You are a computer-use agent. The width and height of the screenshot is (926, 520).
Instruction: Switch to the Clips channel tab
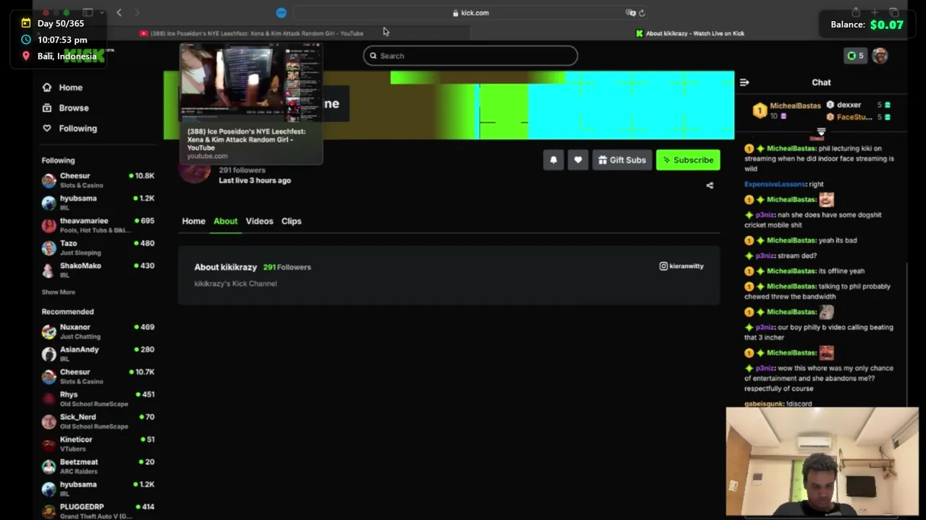(x=291, y=221)
